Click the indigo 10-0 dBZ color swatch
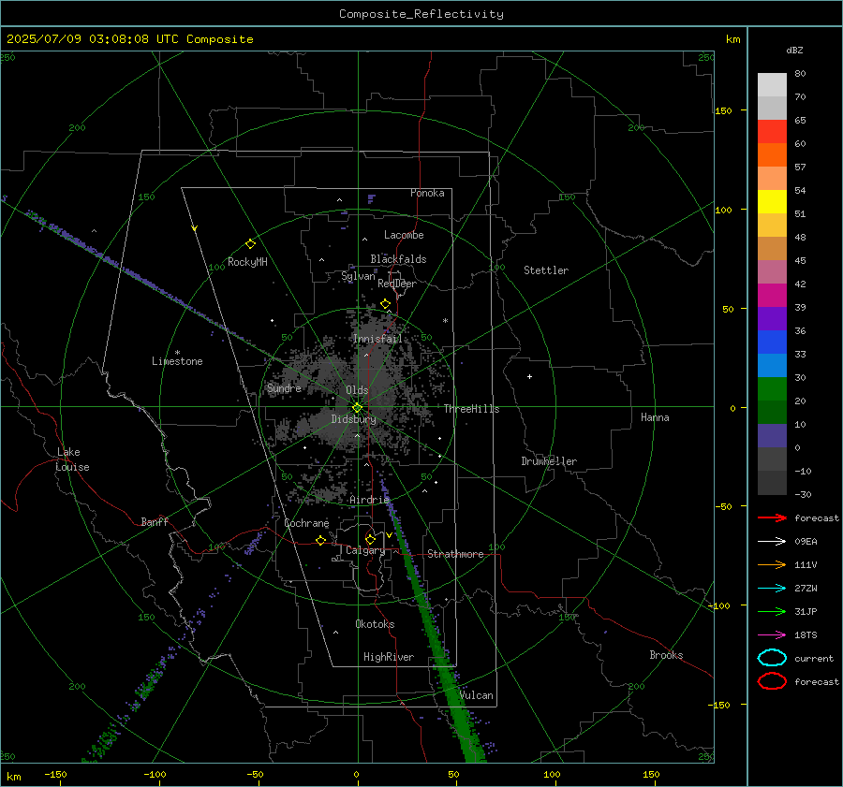843x787 pixels. tap(772, 436)
